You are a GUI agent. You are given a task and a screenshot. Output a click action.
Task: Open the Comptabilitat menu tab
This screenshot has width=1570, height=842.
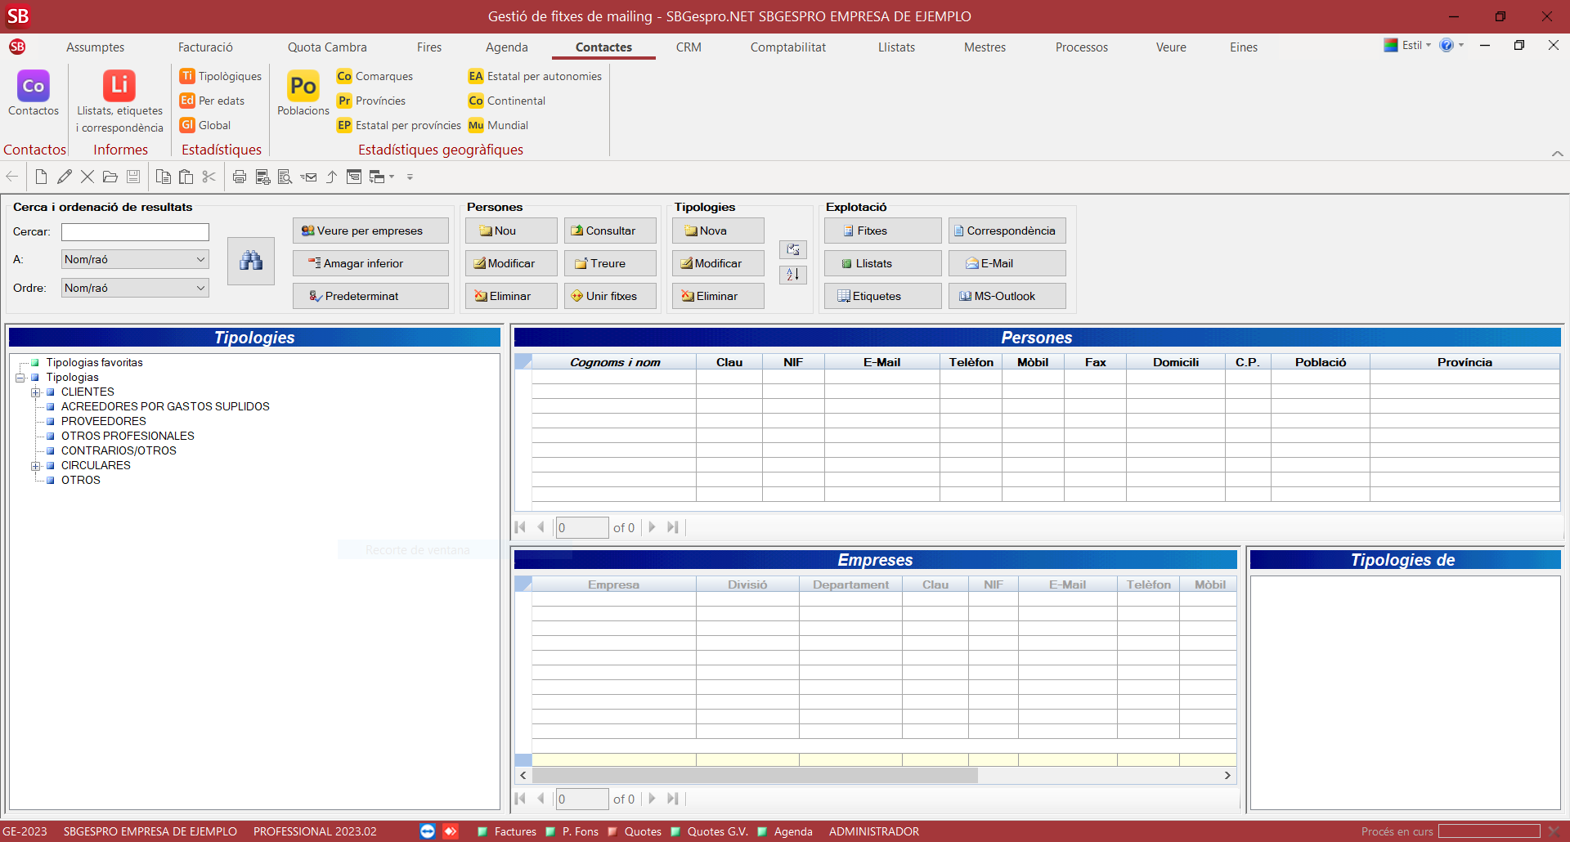tap(787, 47)
